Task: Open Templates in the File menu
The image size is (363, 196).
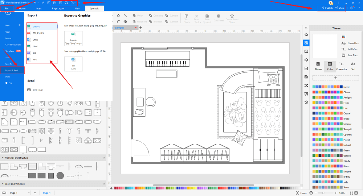Action: pyautogui.click(x=10, y=51)
